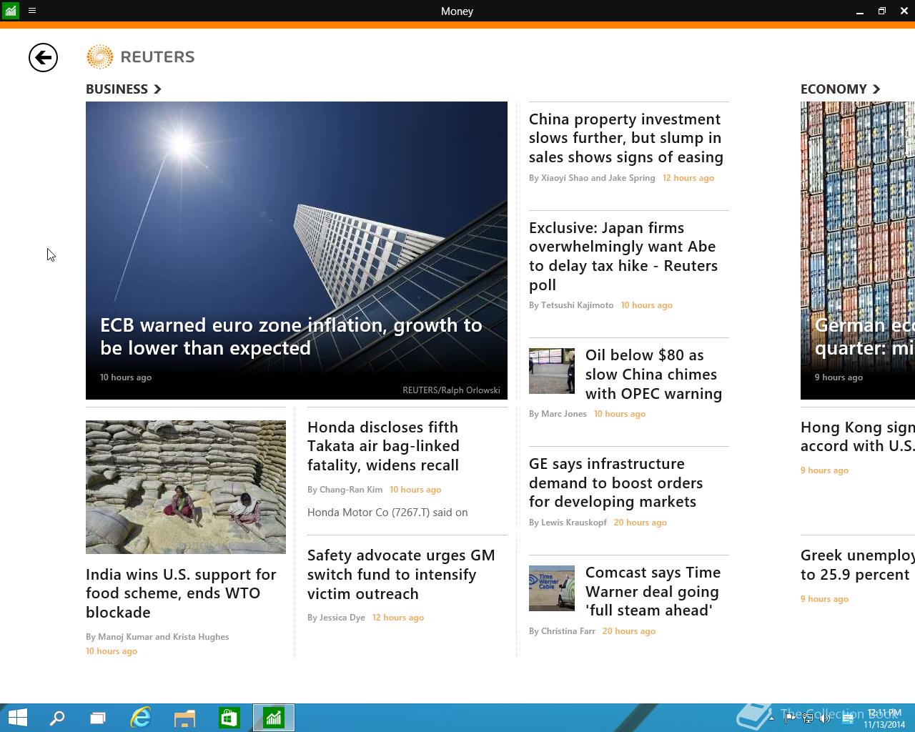
Task: Open Comcast Time Warner deal article
Action: click(653, 591)
